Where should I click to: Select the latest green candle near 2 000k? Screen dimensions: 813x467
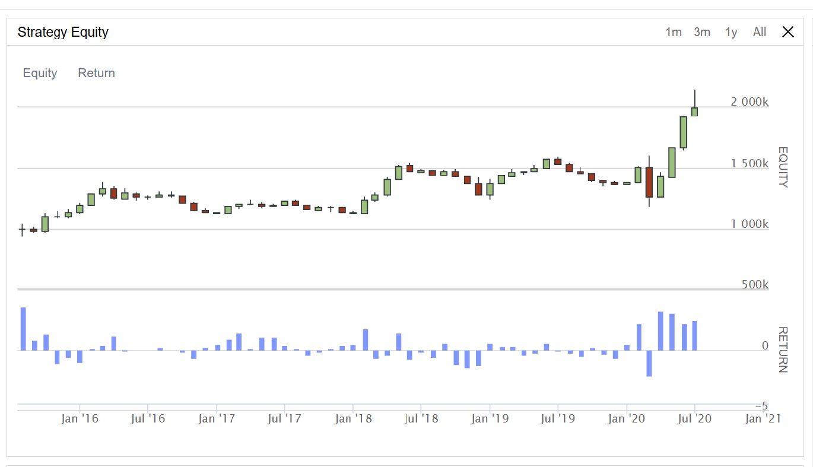tap(694, 112)
